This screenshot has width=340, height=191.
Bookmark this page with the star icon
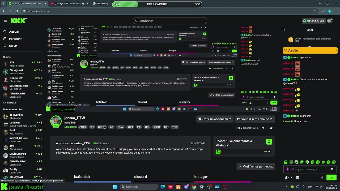tap(314, 11)
